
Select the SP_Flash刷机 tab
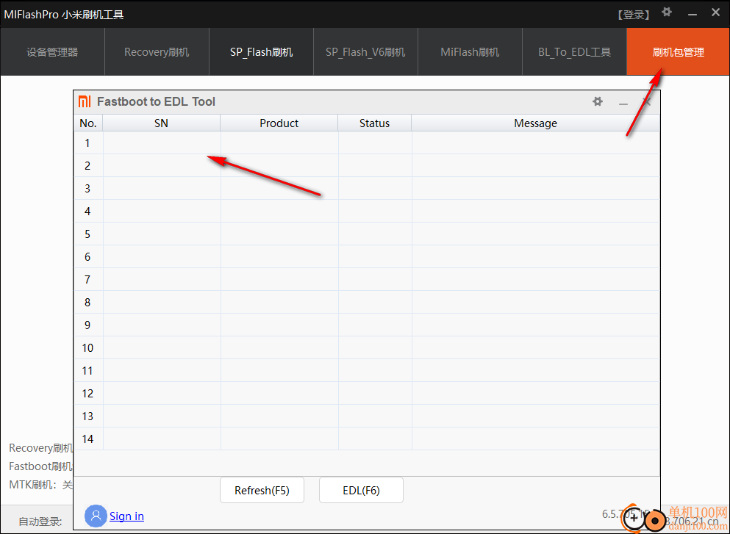point(261,51)
